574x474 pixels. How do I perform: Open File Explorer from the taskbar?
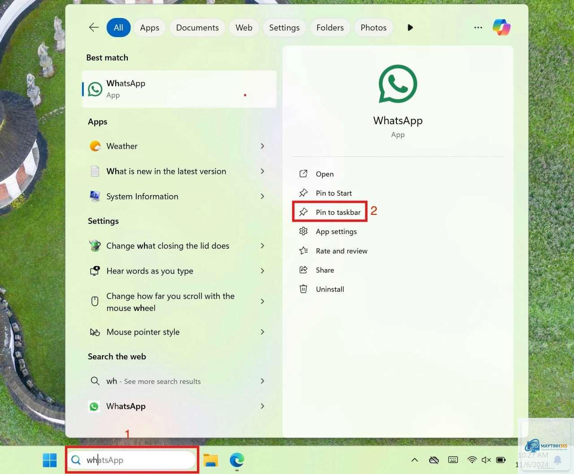pyautogui.click(x=211, y=460)
